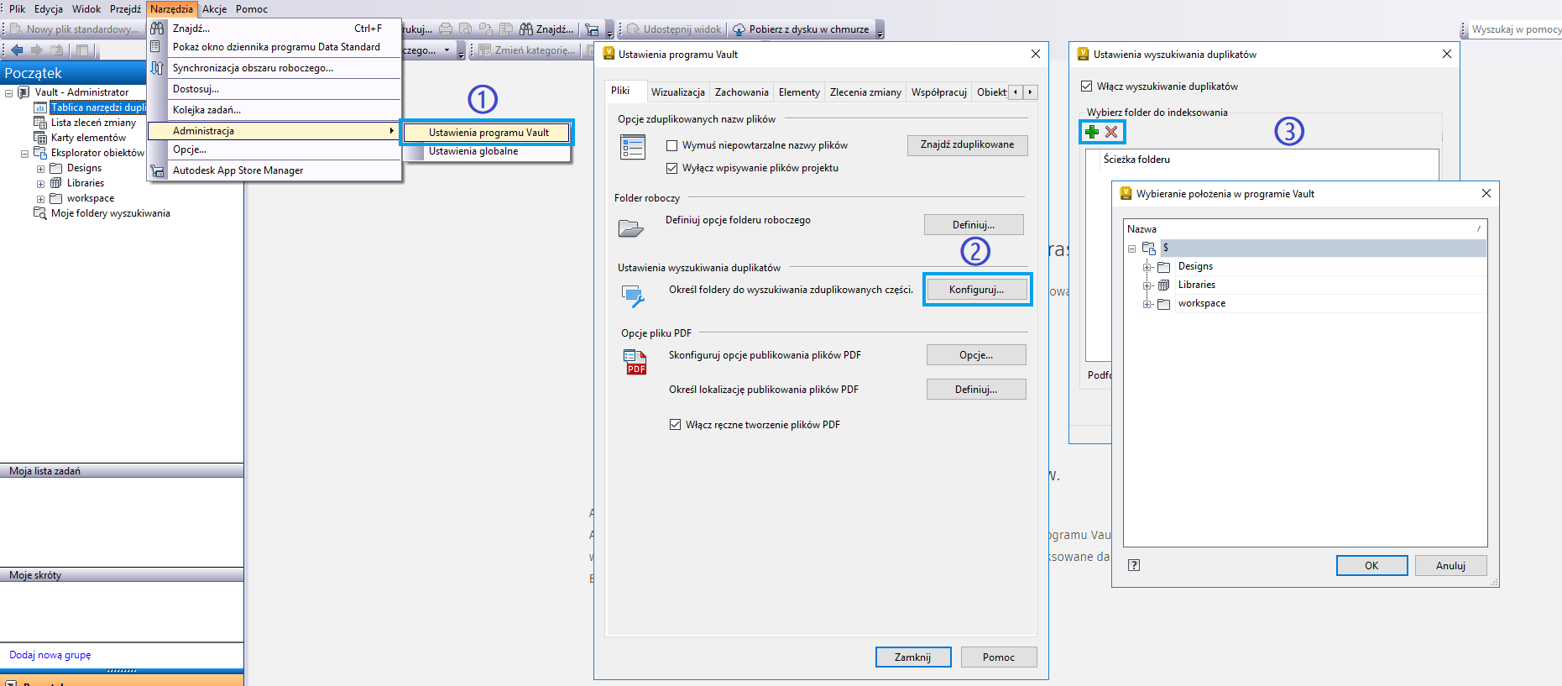Viewport: 1562px width, 686px height.
Task: Click the print preview toolbar icon
Action: 465,29
